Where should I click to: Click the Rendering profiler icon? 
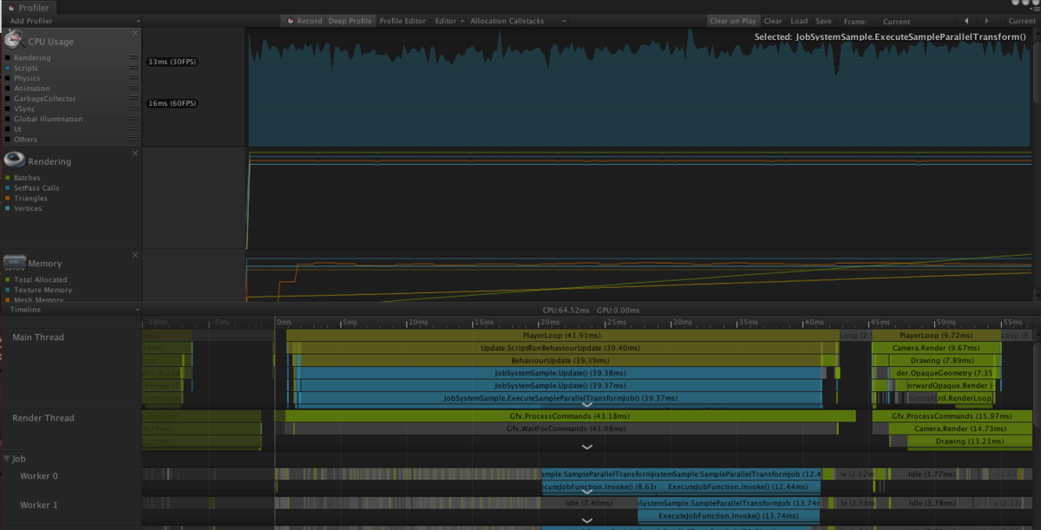pyautogui.click(x=14, y=160)
